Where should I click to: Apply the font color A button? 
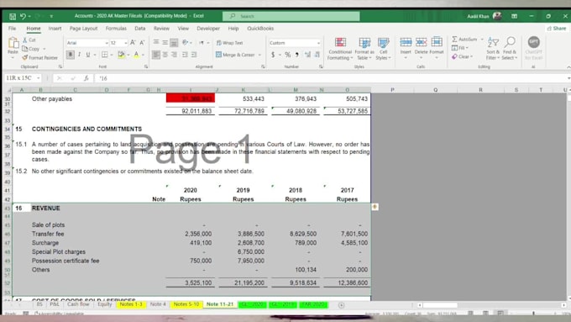[x=136, y=55]
